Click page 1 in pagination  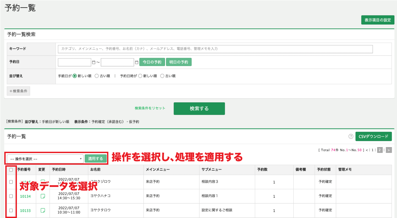tap(372, 150)
